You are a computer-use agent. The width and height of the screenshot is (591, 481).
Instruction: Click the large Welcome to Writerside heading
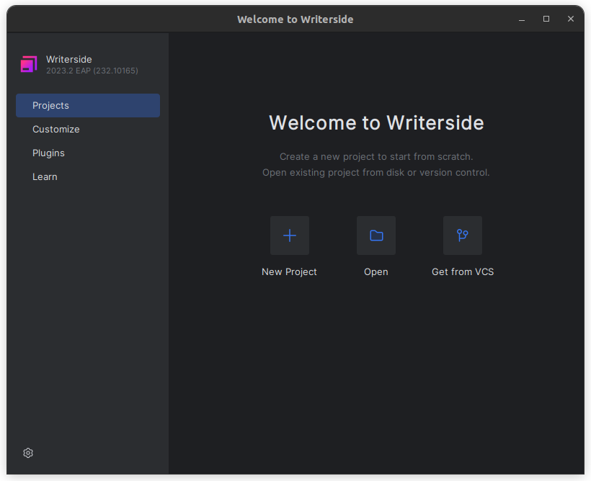[x=376, y=122]
